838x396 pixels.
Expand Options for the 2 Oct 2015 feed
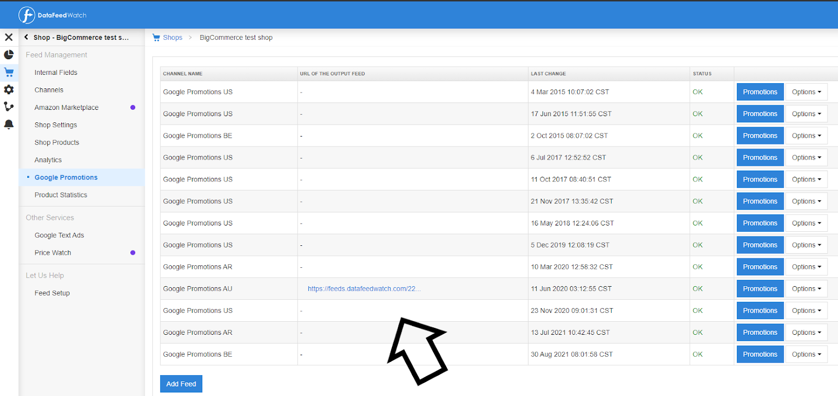click(807, 135)
